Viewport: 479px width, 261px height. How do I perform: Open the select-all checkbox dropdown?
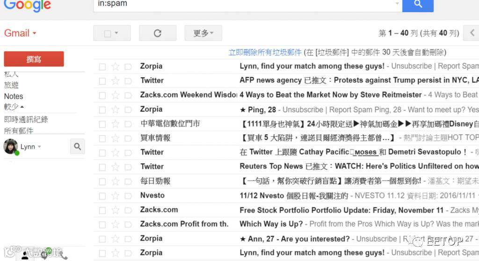pyautogui.click(x=116, y=33)
